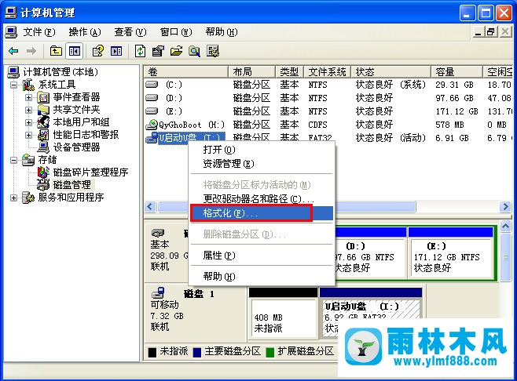The image size is (517, 381).
Task: Click the black 未指派 legend swatch
Action: point(152,352)
